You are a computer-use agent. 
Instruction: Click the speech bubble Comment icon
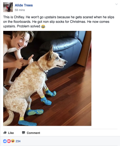[x=24, y=133]
